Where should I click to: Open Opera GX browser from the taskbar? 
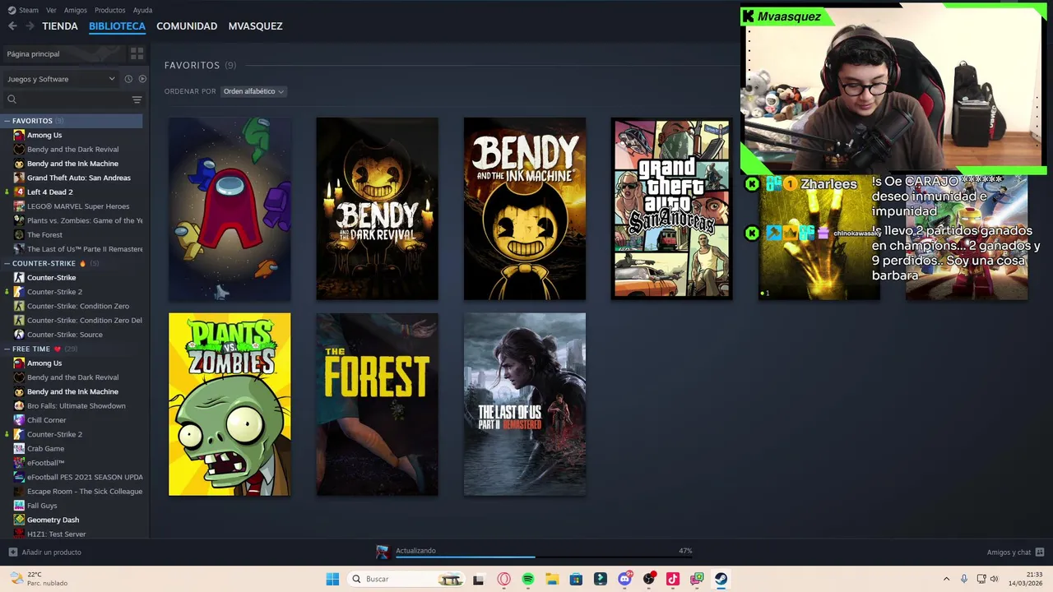point(504,579)
